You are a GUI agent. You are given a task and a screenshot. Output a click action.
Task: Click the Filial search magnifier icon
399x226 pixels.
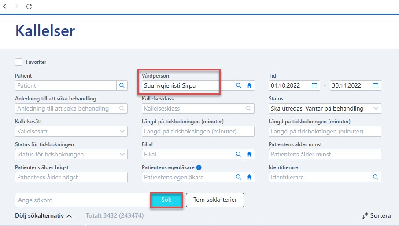pos(238,154)
